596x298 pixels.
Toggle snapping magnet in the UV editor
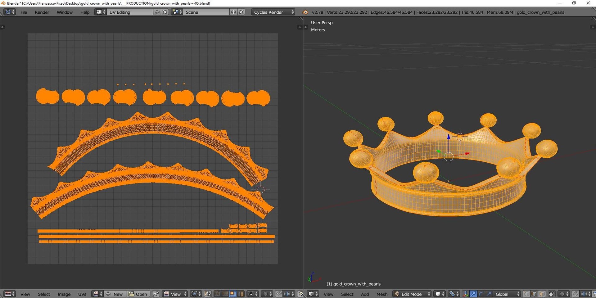pos(279,294)
